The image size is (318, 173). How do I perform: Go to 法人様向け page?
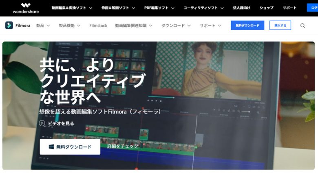pos(241,8)
